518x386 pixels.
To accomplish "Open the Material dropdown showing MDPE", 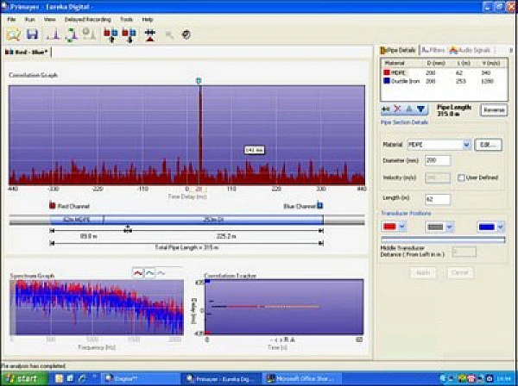I will pyautogui.click(x=466, y=145).
